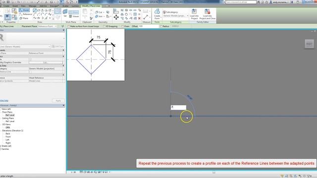
Task: Open the Join tool dropdown arrow
Action: [x=104, y=16]
